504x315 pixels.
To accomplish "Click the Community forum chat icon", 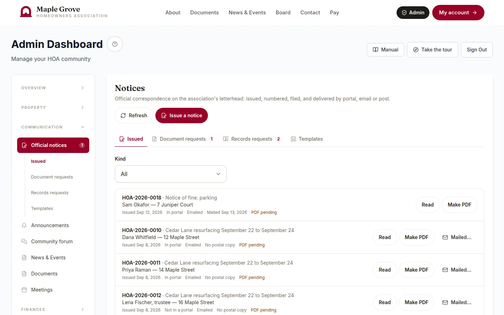I will pos(24,241).
